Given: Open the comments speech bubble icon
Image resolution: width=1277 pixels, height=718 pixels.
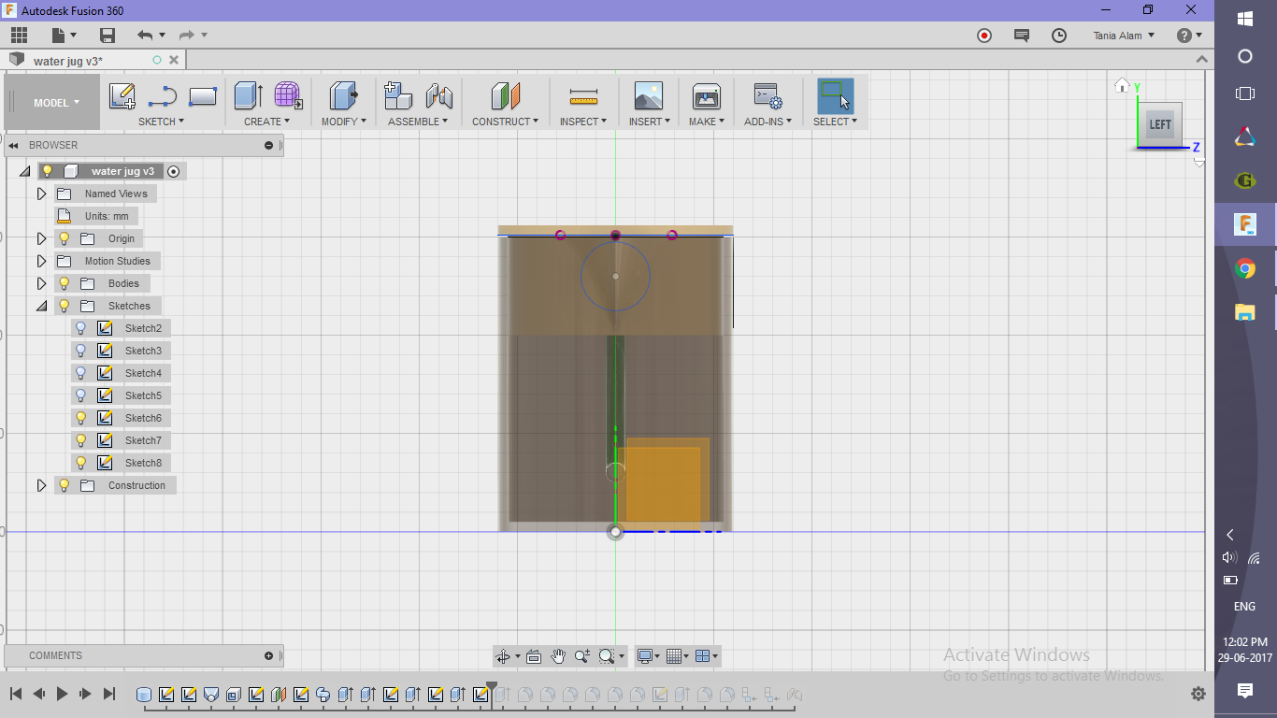Looking at the screenshot, I should pyautogui.click(x=1022, y=36).
